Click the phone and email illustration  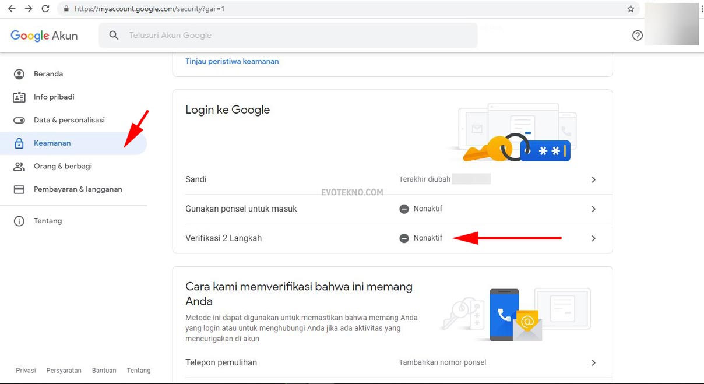(x=516, y=315)
